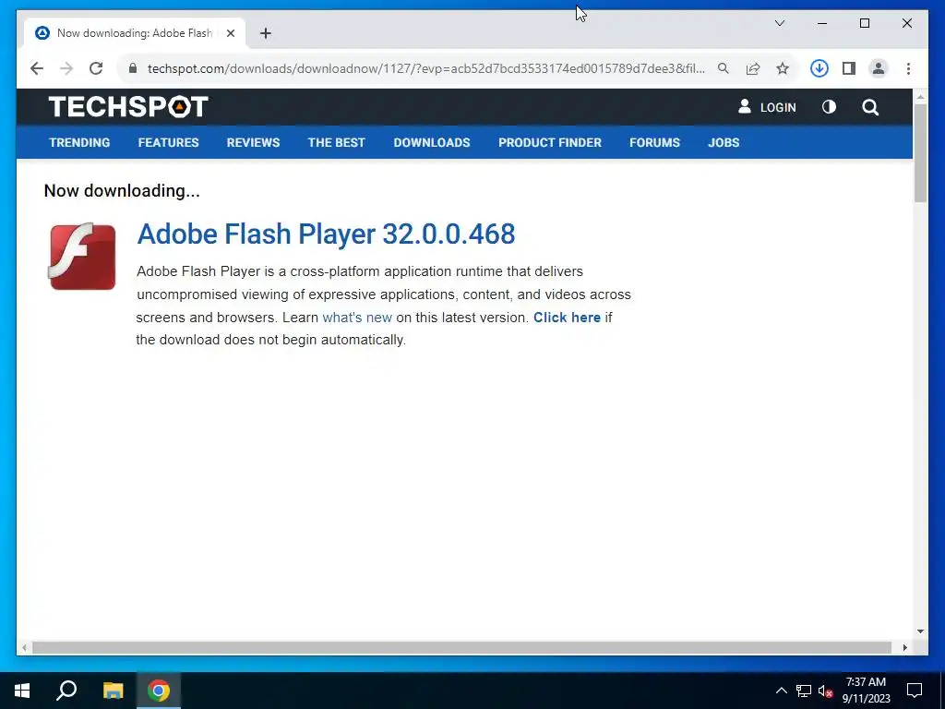Open the FORUMS menu item
The height and width of the screenshot is (709, 945).
coord(654,143)
